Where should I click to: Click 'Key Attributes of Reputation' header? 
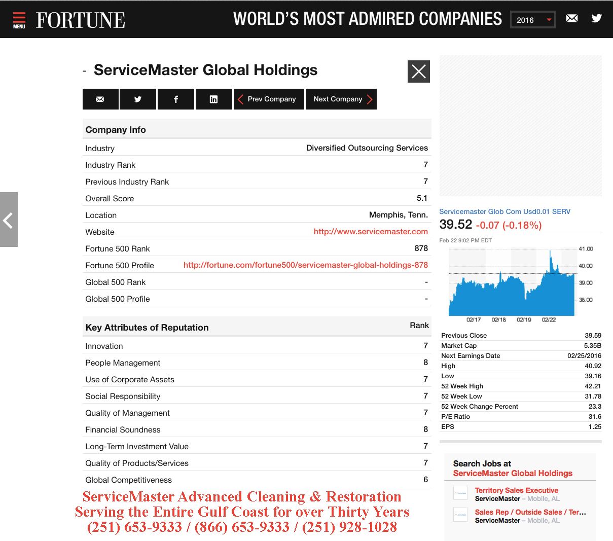(x=147, y=328)
